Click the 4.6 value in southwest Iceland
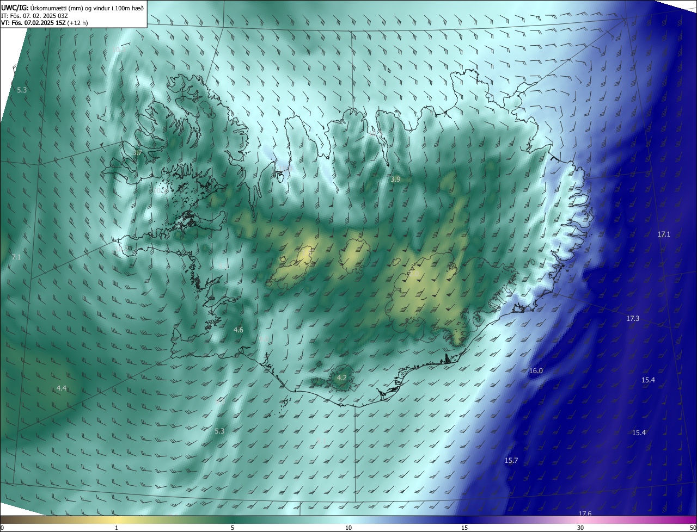 click(239, 330)
